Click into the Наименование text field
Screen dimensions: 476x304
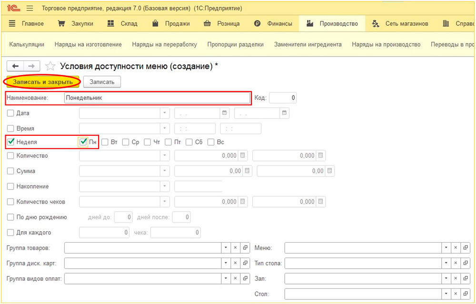tap(157, 98)
